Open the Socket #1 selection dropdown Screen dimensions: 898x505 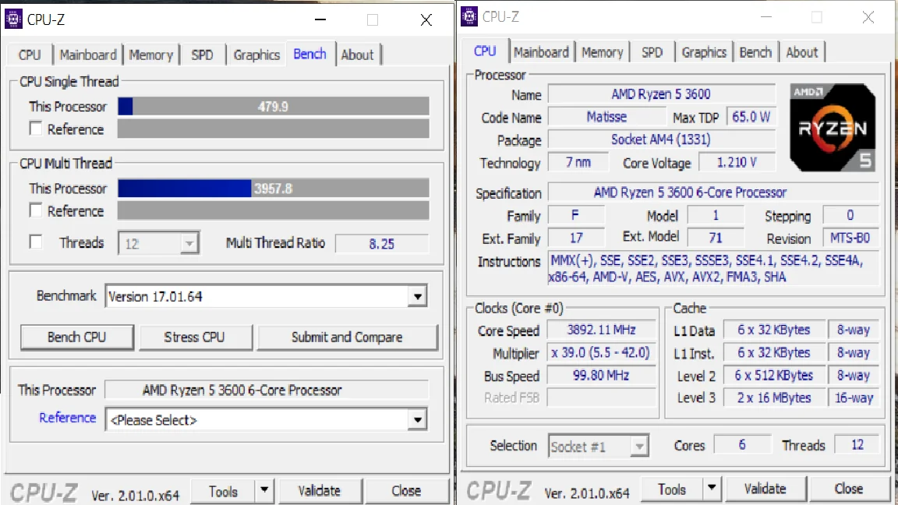coord(598,446)
